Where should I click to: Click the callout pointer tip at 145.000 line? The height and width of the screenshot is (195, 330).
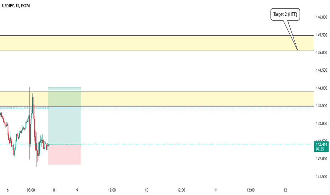[297, 50]
